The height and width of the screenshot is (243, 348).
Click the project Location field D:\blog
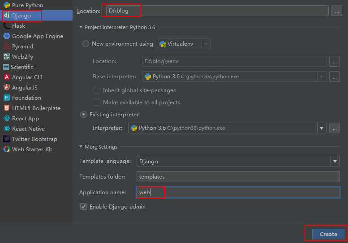click(x=217, y=11)
